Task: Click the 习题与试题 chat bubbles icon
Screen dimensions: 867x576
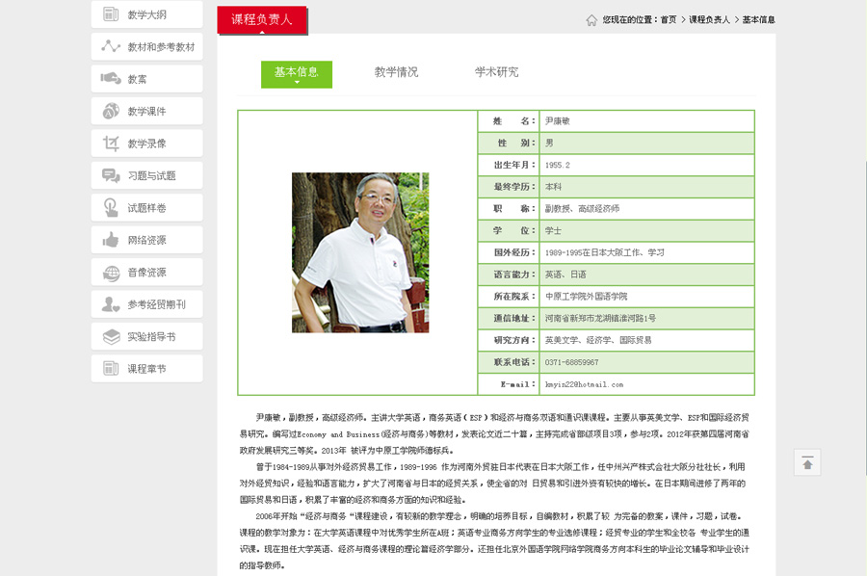Action: tap(111, 175)
